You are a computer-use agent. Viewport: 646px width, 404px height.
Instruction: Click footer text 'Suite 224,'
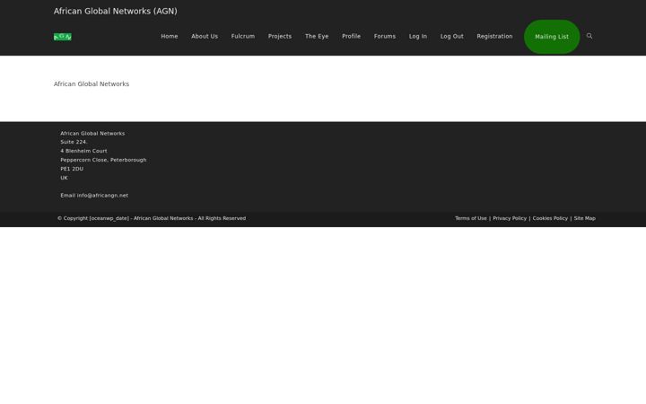74,142
